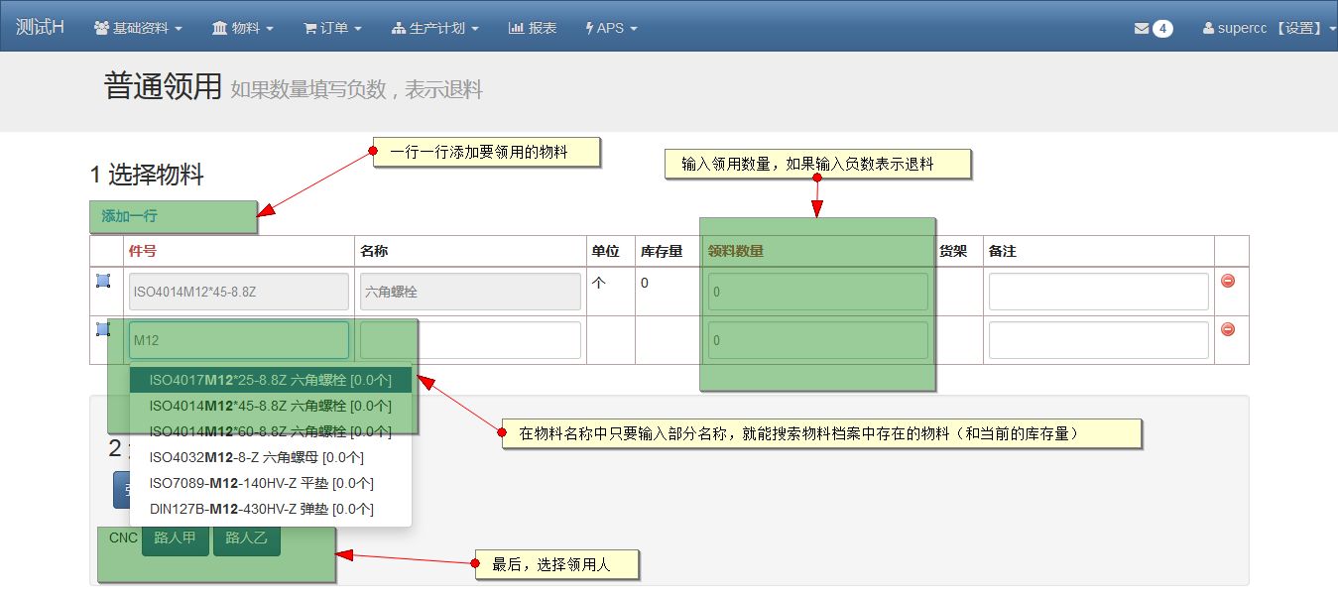Expand the APS dropdown menu
This screenshot has width=1338, height=598.
[x=611, y=29]
